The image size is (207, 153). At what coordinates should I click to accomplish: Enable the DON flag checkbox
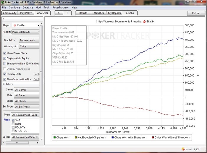click(13, 124)
